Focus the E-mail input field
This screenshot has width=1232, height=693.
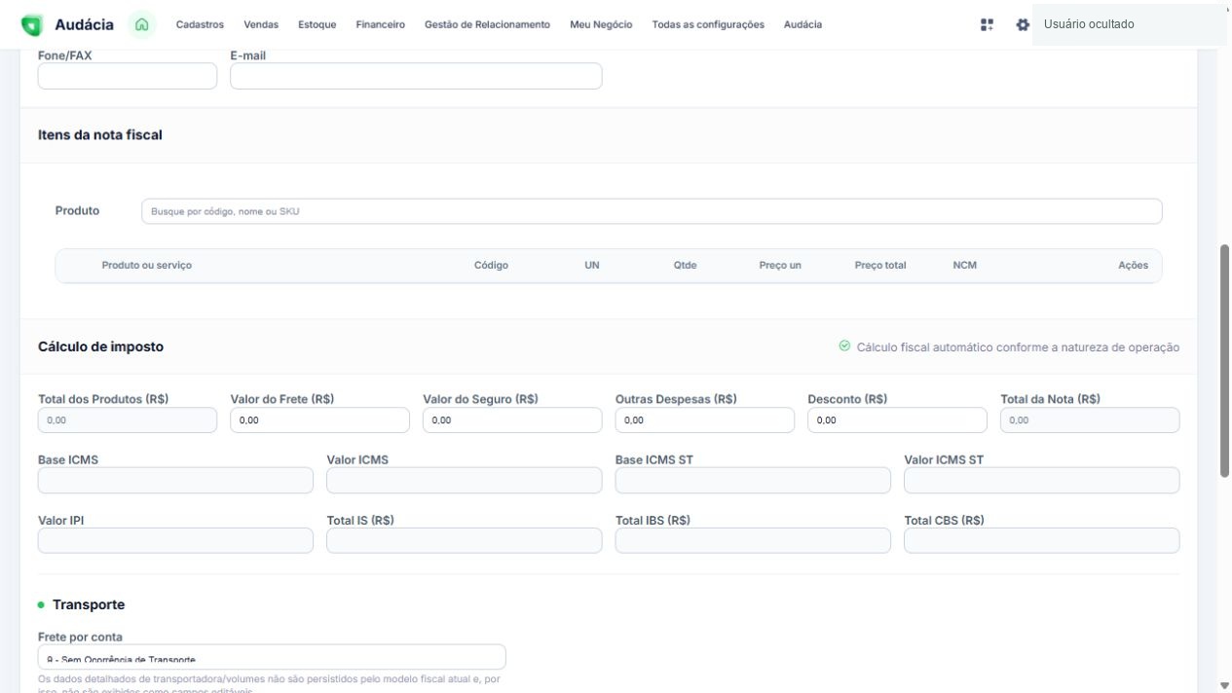[416, 76]
